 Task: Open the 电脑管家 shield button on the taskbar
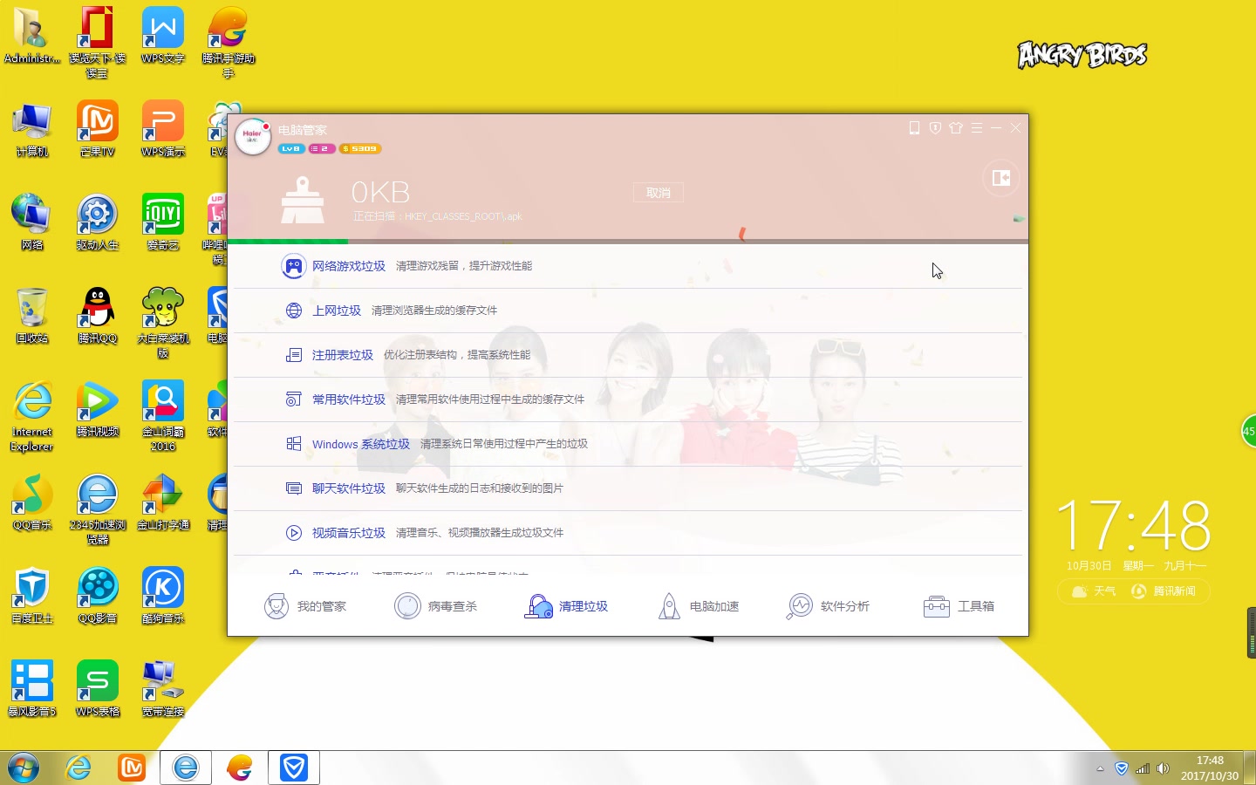click(x=294, y=768)
